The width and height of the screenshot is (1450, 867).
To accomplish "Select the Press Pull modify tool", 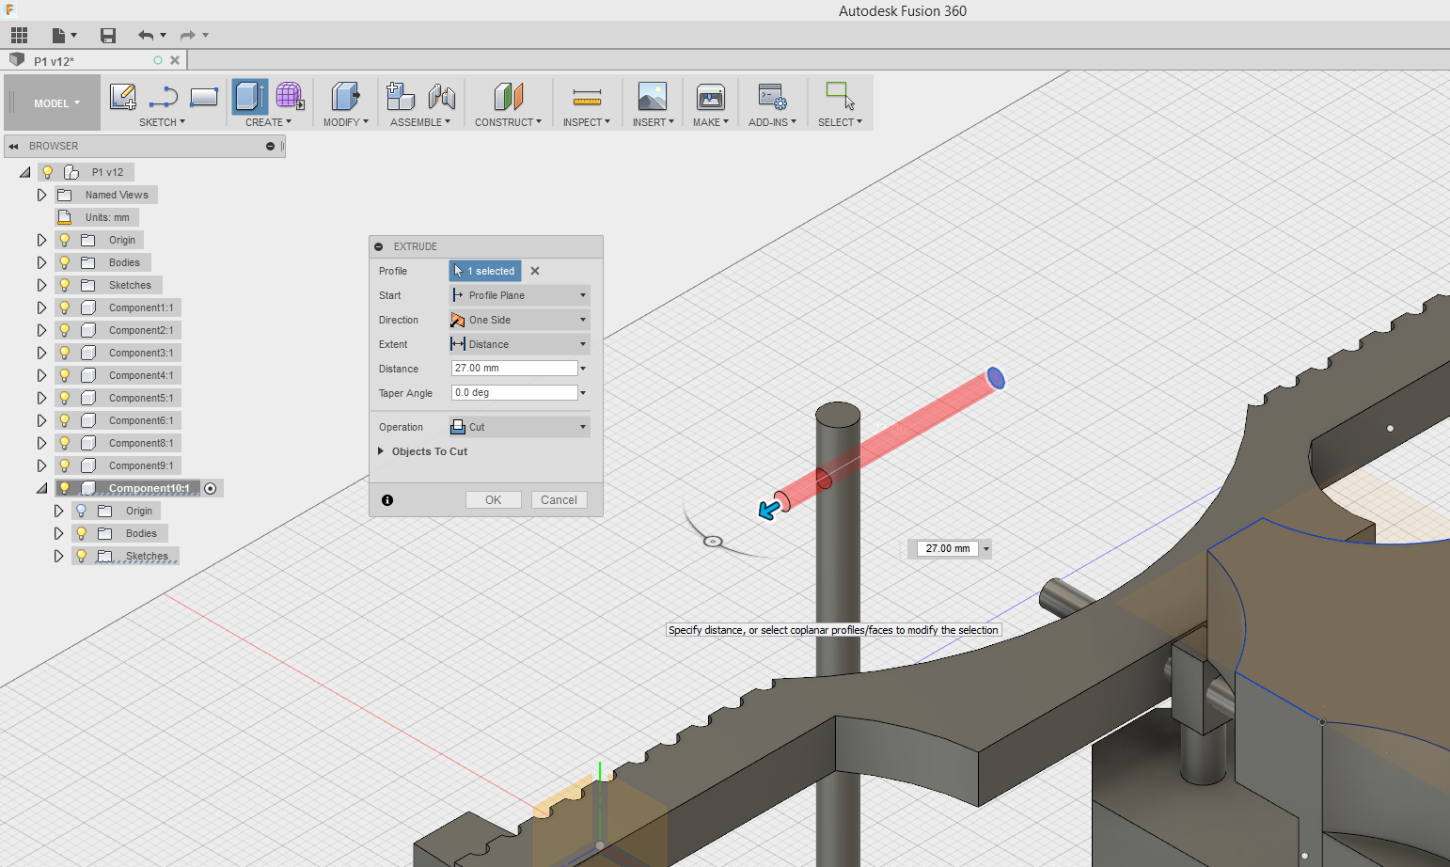I will pos(345,97).
